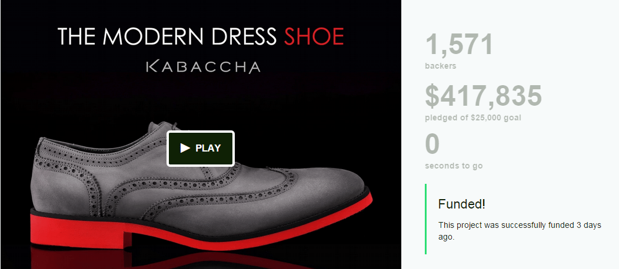619x269 pixels.
Task: Click the shoe reflection below the sole
Action: (x=177, y=258)
